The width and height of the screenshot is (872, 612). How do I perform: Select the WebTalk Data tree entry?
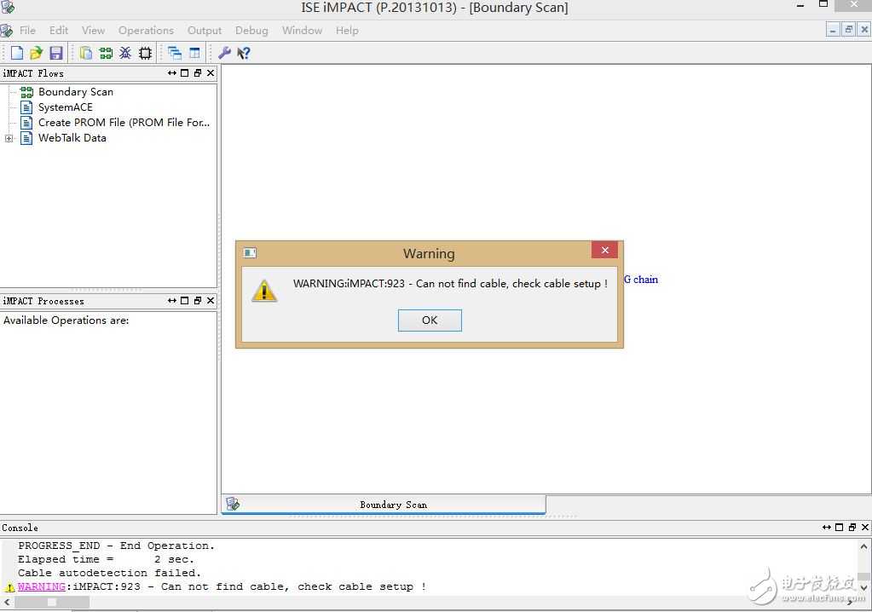72,138
